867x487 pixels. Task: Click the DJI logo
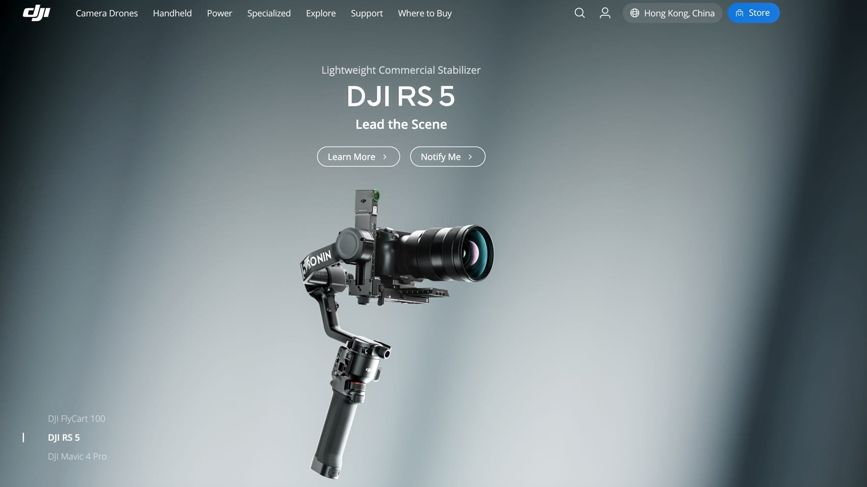click(36, 13)
